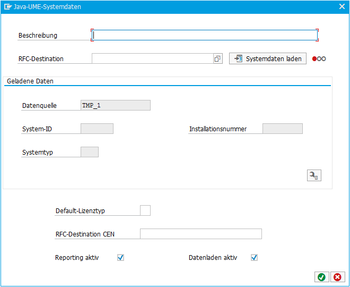
Task: Open value help for RFC-Destination field
Action: pos(217,58)
